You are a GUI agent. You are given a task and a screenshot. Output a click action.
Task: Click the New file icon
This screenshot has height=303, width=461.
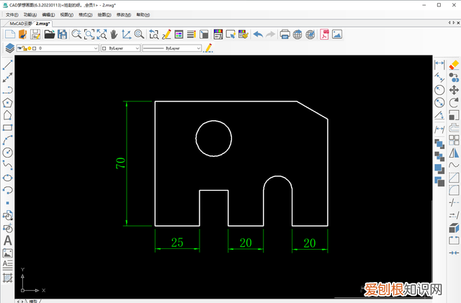click(10, 34)
